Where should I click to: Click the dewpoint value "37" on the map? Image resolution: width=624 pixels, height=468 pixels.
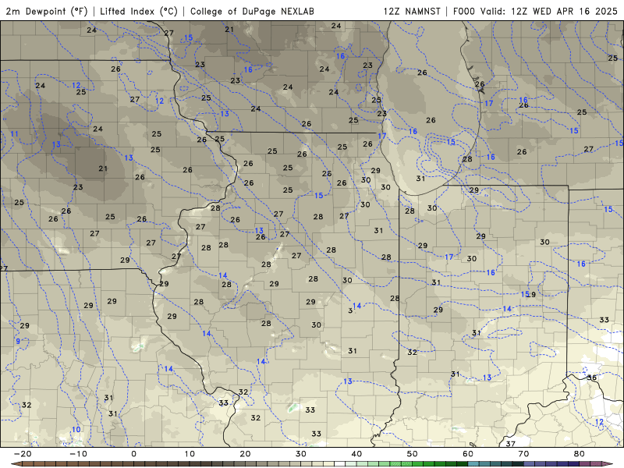[x=511, y=443]
